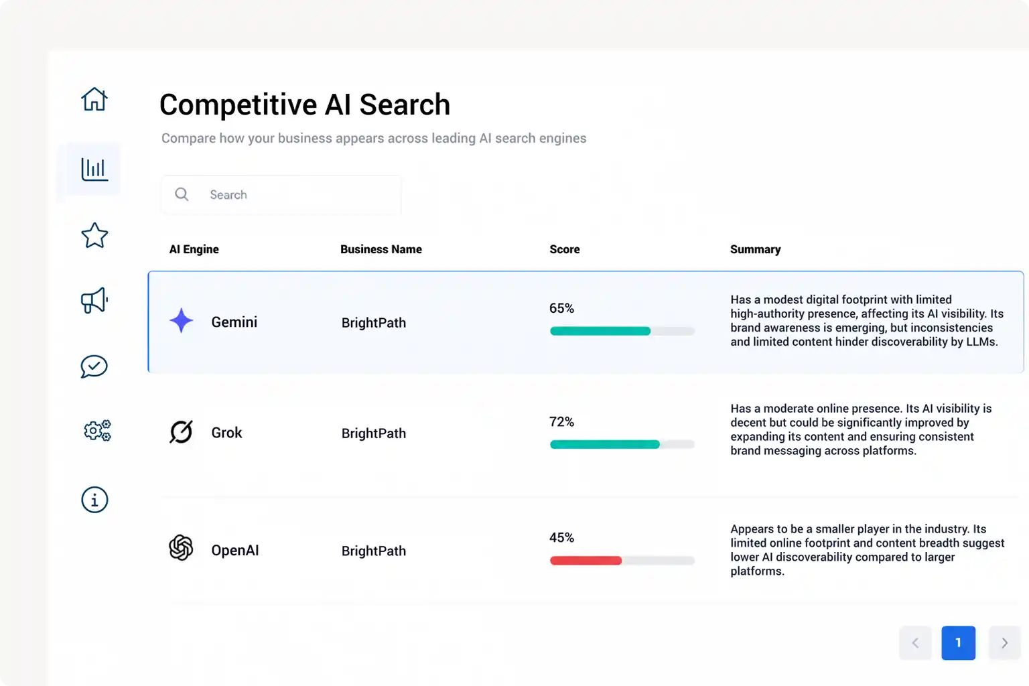Click Gemini 65% score progress bar

[622, 331]
